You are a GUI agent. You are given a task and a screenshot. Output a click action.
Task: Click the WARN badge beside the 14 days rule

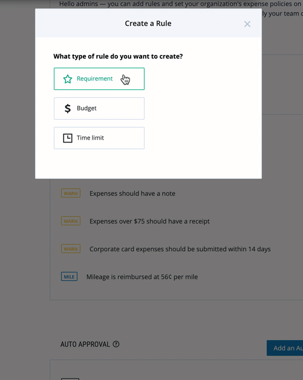pyautogui.click(x=71, y=249)
